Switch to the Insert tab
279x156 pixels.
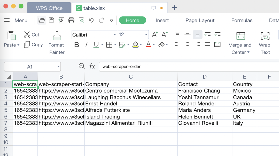[162, 20]
